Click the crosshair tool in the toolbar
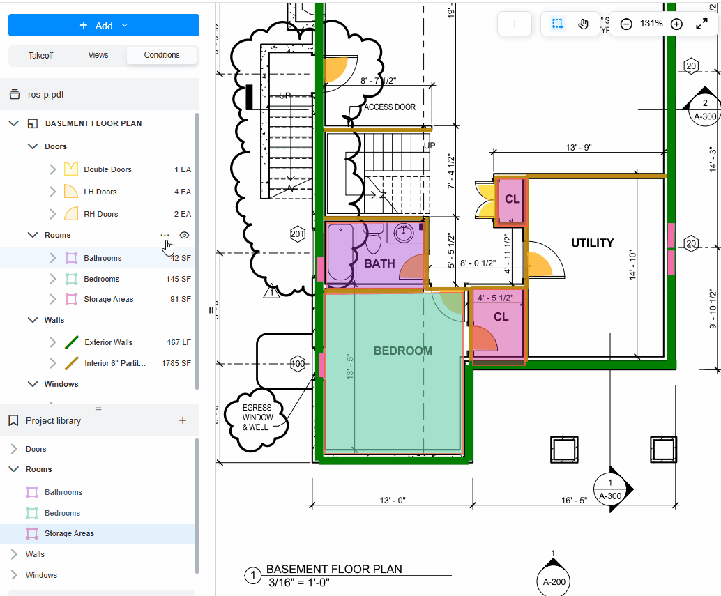 (x=515, y=23)
